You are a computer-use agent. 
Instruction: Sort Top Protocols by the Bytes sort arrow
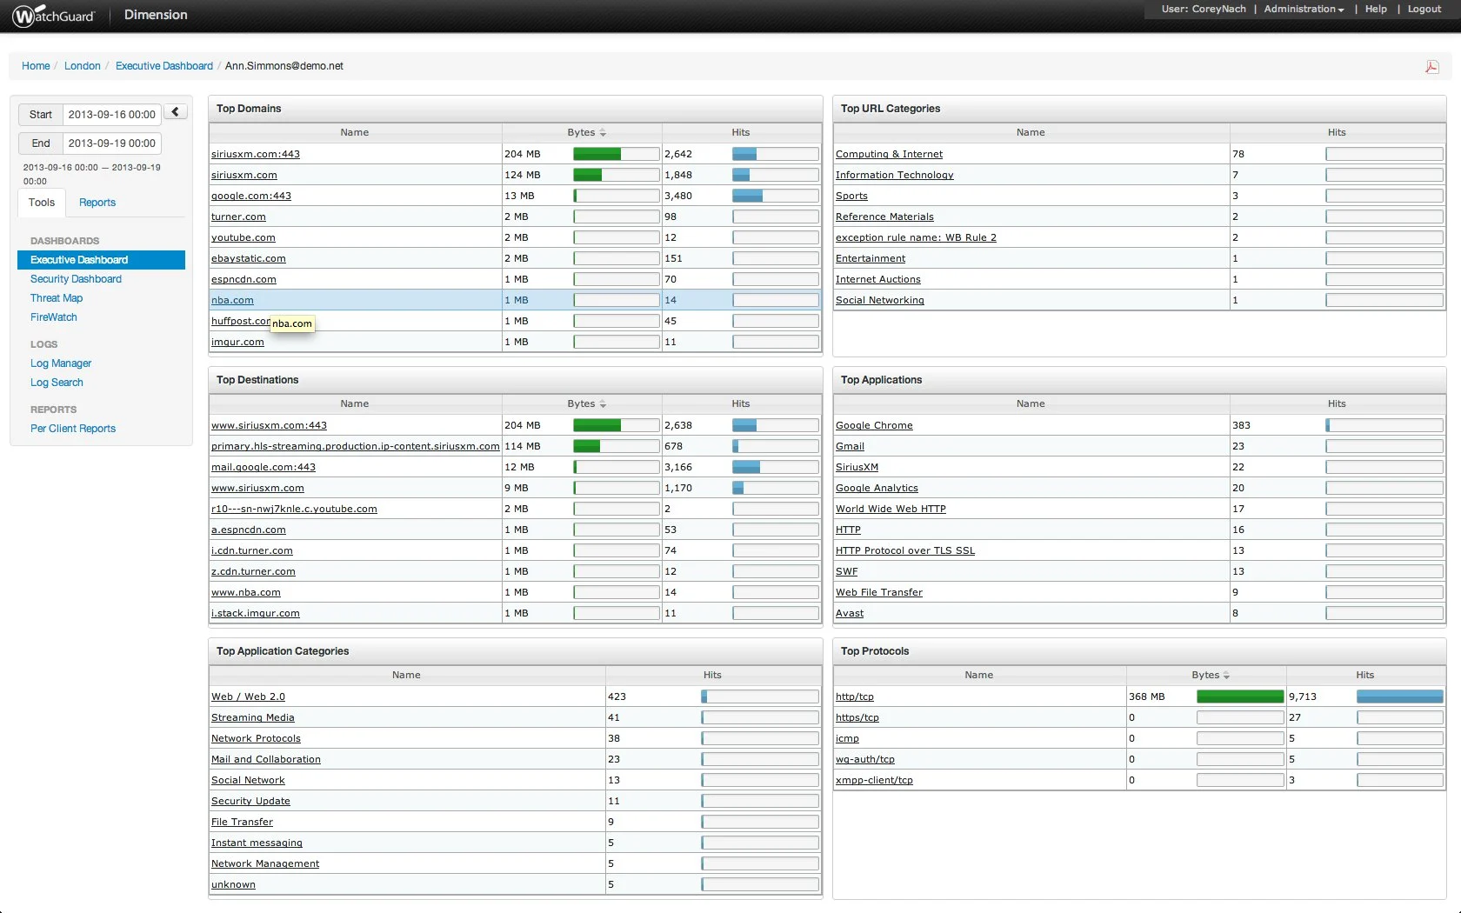point(1226,676)
